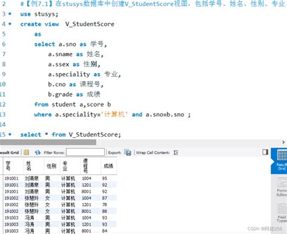Click the 性别 column header
The height and width of the screenshot is (234, 287).
[x=52, y=166]
